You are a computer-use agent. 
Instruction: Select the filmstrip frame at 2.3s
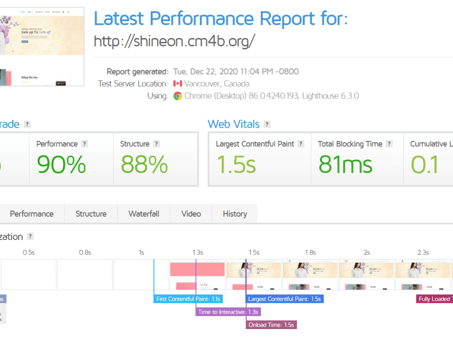[x=423, y=274]
